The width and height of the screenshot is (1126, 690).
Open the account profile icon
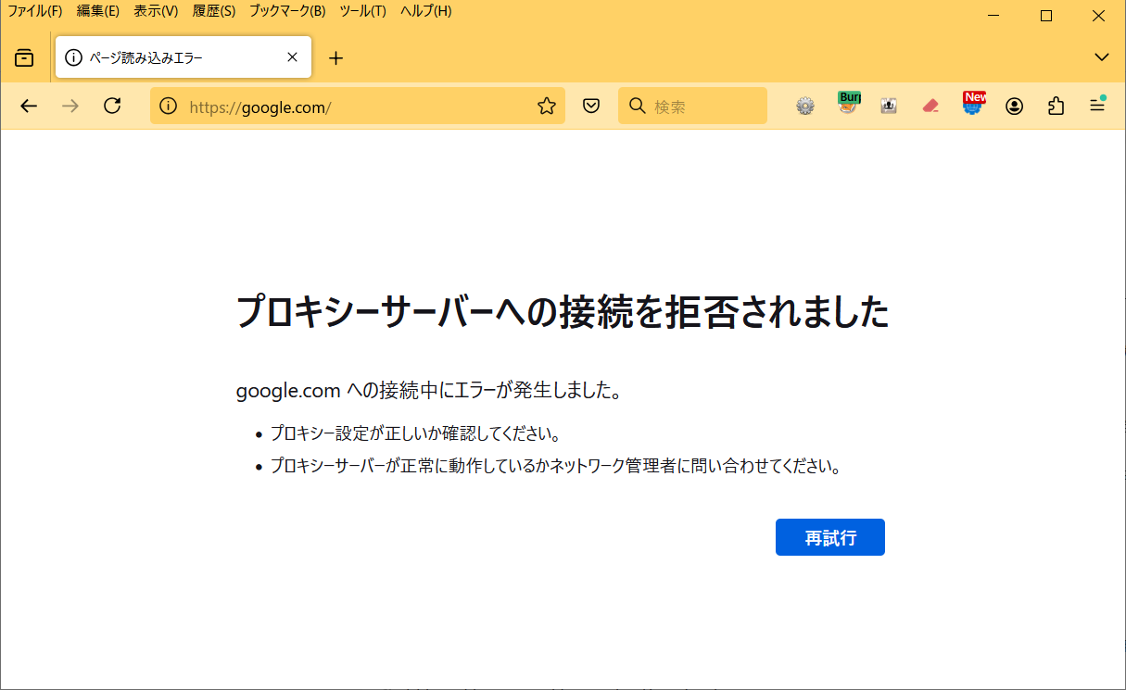coord(1015,107)
